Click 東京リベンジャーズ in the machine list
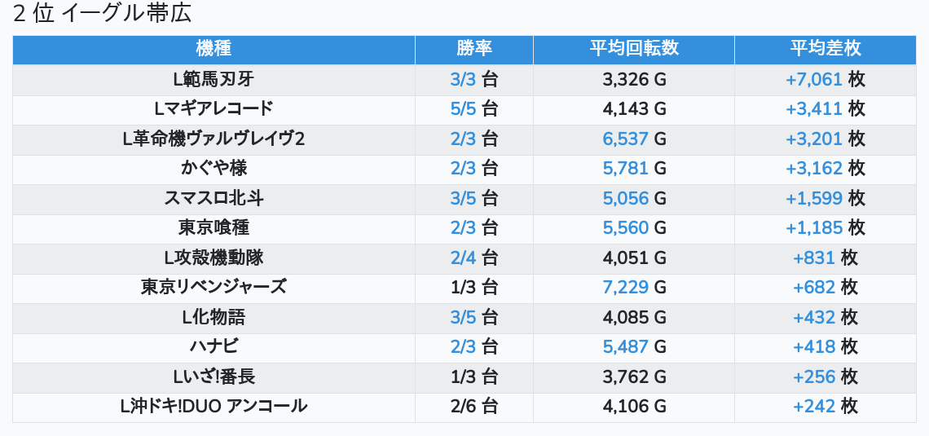This screenshot has width=929, height=436. coord(214,287)
